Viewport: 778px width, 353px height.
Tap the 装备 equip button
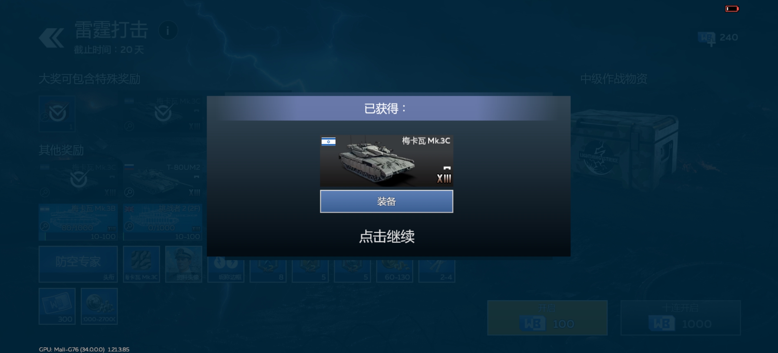click(x=386, y=202)
